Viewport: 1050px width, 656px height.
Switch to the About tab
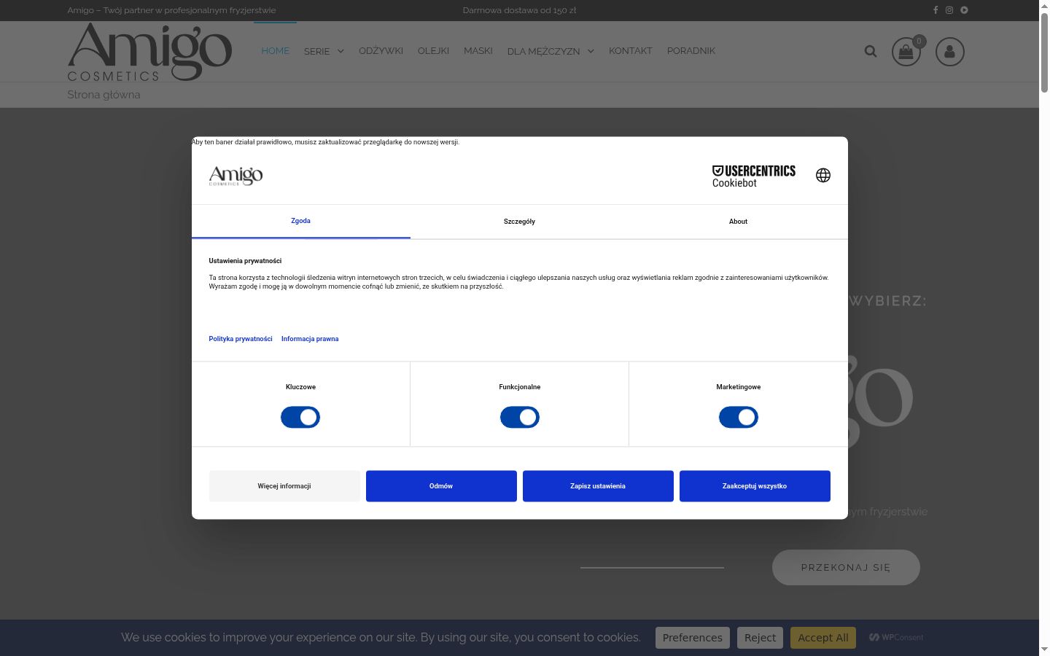739,222
